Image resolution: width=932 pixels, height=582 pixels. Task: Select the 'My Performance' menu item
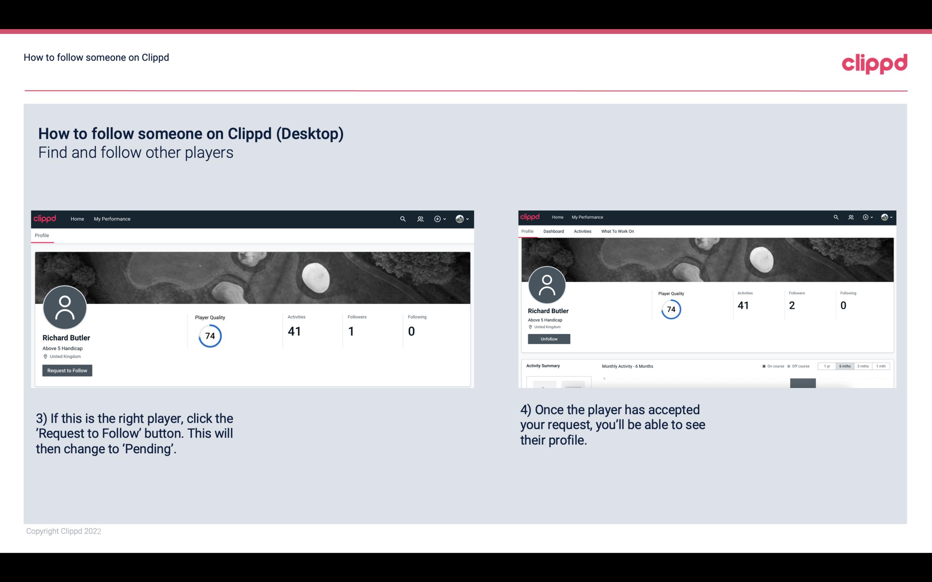pyautogui.click(x=111, y=219)
